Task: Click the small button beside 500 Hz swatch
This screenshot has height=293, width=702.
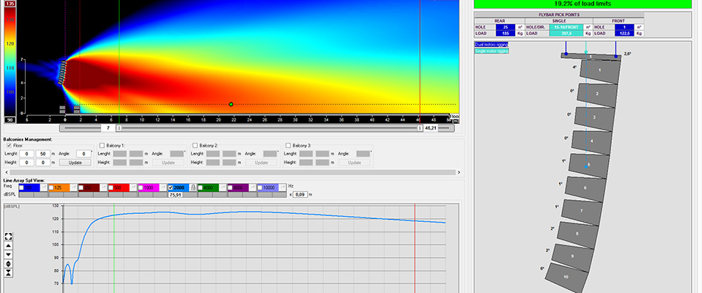Action: 133,188
